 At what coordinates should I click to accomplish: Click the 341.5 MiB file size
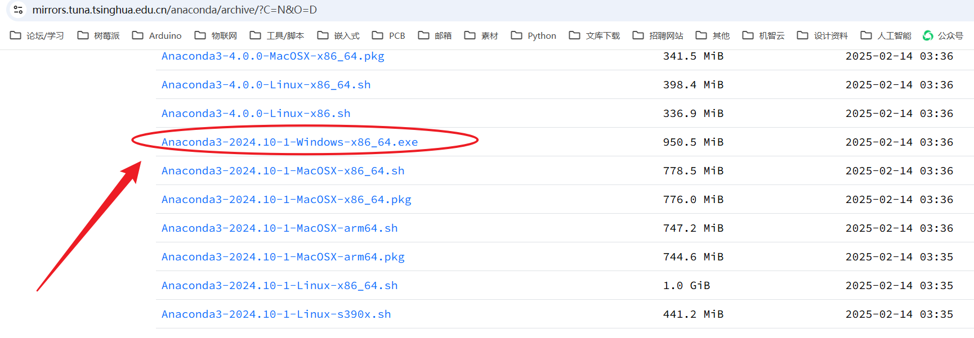point(694,56)
